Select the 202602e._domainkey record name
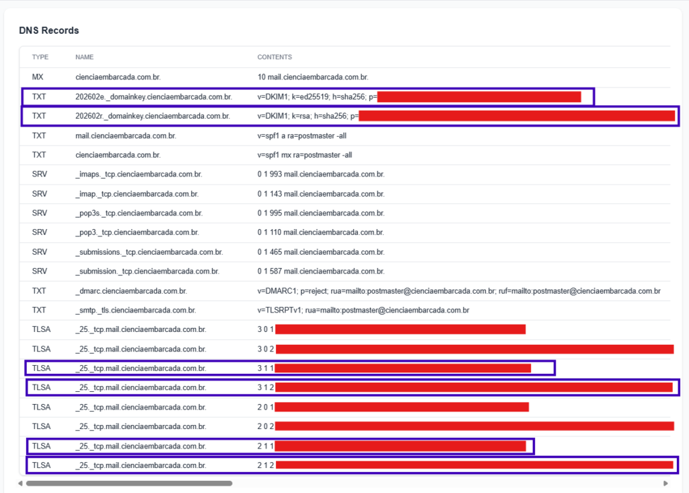The height and width of the screenshot is (493, 689). pyautogui.click(x=153, y=97)
